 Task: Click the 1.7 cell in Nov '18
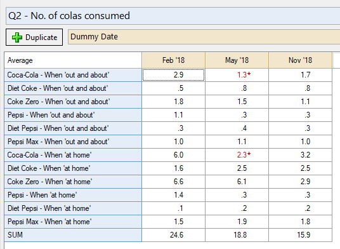pyautogui.click(x=300, y=75)
